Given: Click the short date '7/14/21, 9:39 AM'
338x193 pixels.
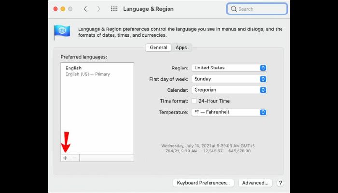Looking at the screenshot, I should pyautogui.click(x=181, y=151).
